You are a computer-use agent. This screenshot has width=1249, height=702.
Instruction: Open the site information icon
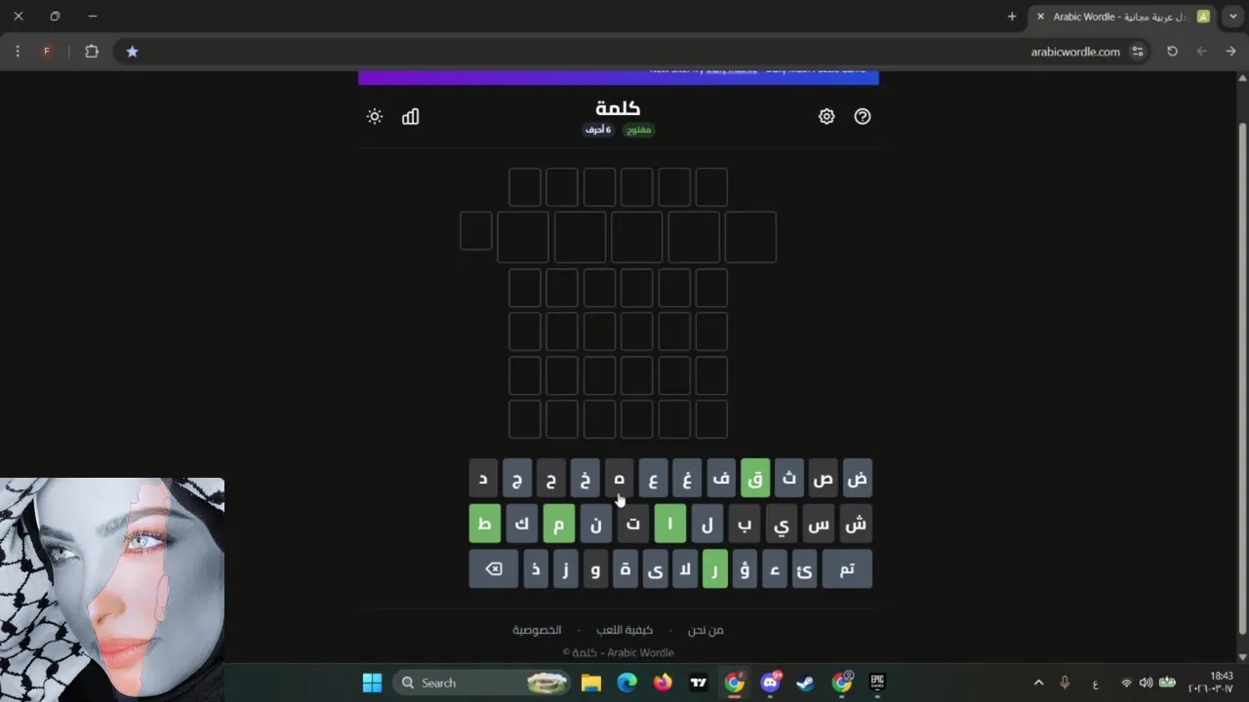click(1137, 52)
